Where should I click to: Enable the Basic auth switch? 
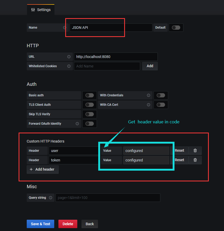90,95
